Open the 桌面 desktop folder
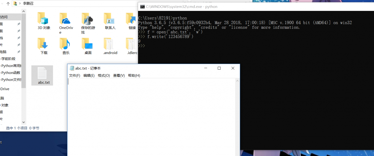The height and width of the screenshot is (156, 374). click(88, 44)
